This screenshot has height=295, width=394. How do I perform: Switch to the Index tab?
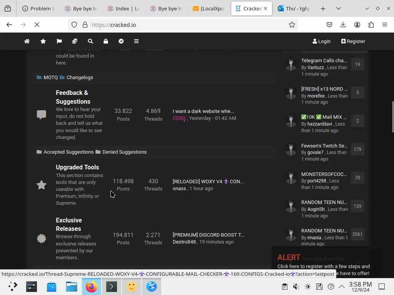tap(124, 8)
